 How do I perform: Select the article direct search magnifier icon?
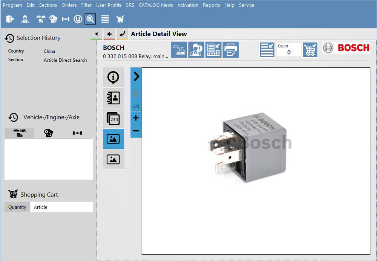pos(90,19)
